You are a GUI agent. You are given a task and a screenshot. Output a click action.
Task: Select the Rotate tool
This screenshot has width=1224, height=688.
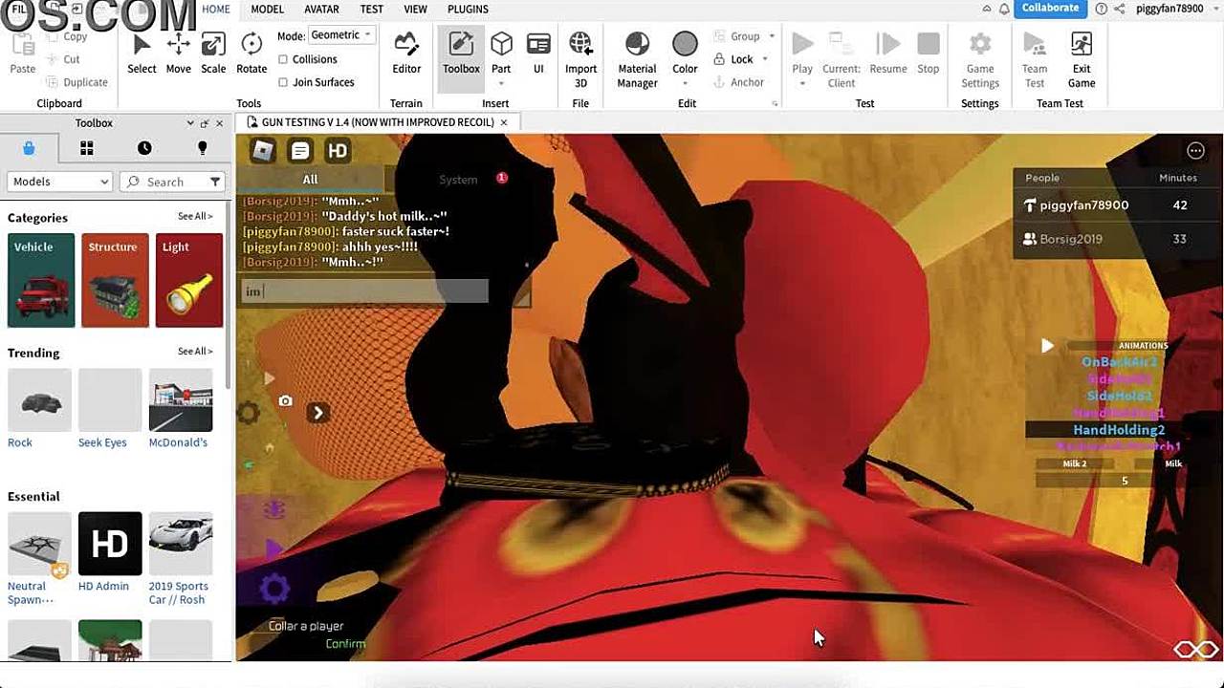(251, 54)
